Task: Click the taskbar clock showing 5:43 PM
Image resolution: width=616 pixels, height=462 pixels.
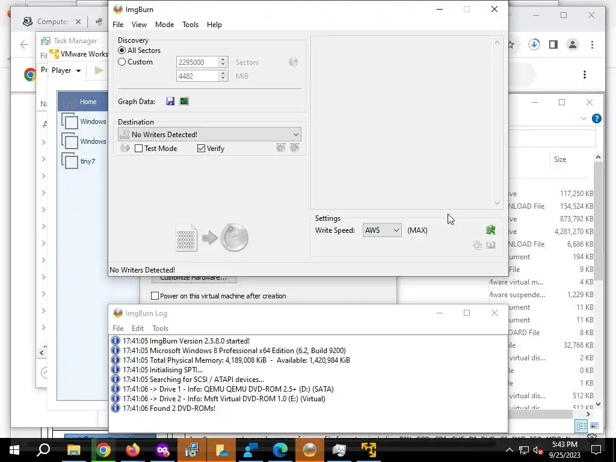Action: [564, 450]
